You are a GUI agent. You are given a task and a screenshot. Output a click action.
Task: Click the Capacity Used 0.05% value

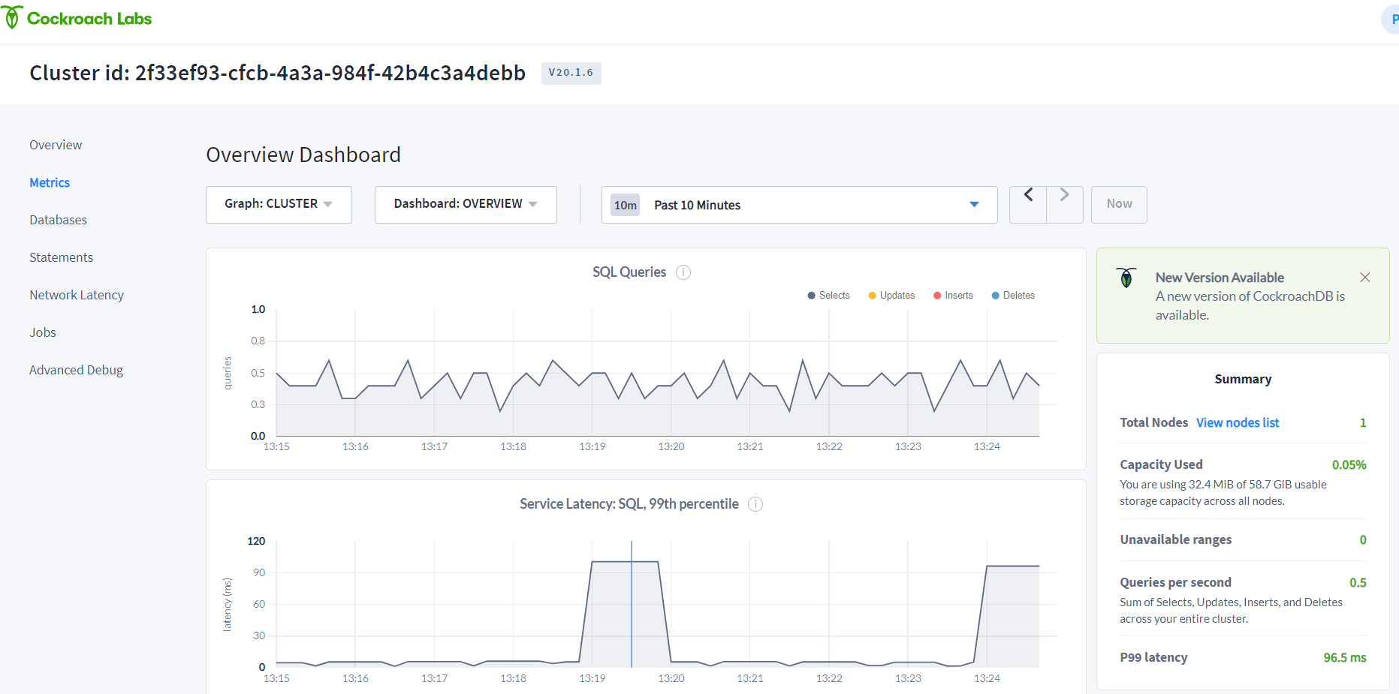(x=1349, y=464)
